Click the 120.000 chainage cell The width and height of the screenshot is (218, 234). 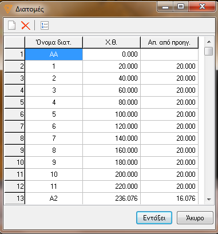click(x=112, y=126)
